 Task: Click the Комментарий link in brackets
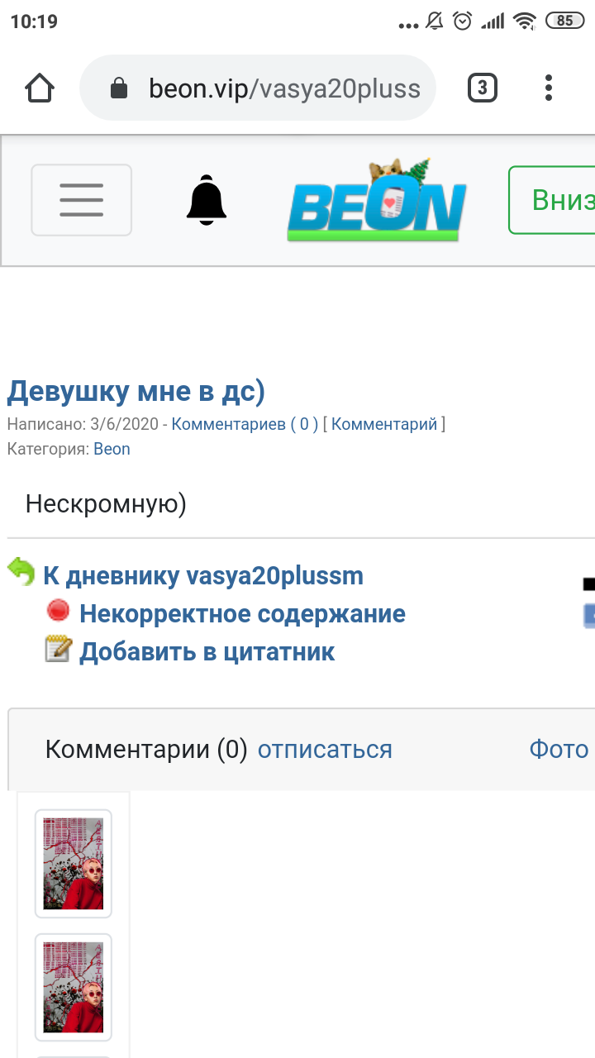(x=383, y=424)
